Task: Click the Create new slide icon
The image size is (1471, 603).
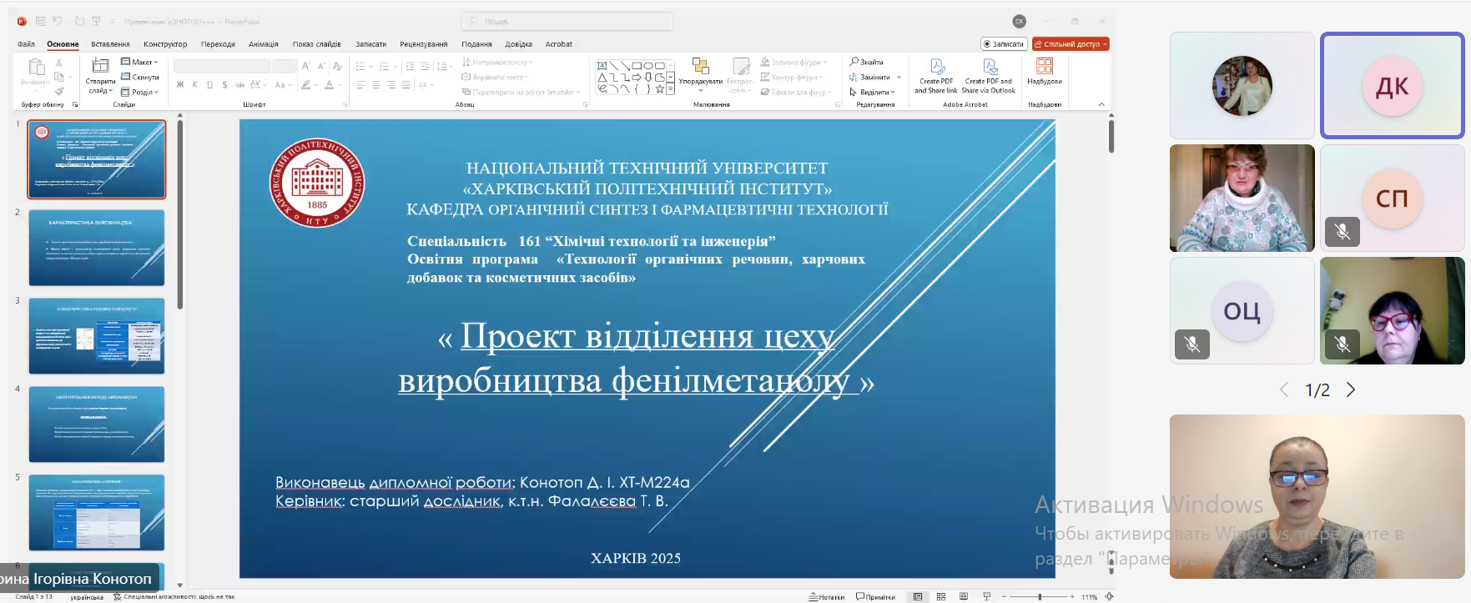Action: (x=100, y=66)
